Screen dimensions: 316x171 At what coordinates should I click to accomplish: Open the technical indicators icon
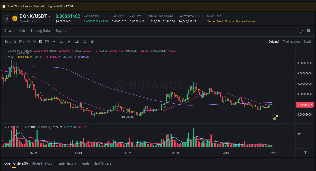pyautogui.click(x=84, y=42)
